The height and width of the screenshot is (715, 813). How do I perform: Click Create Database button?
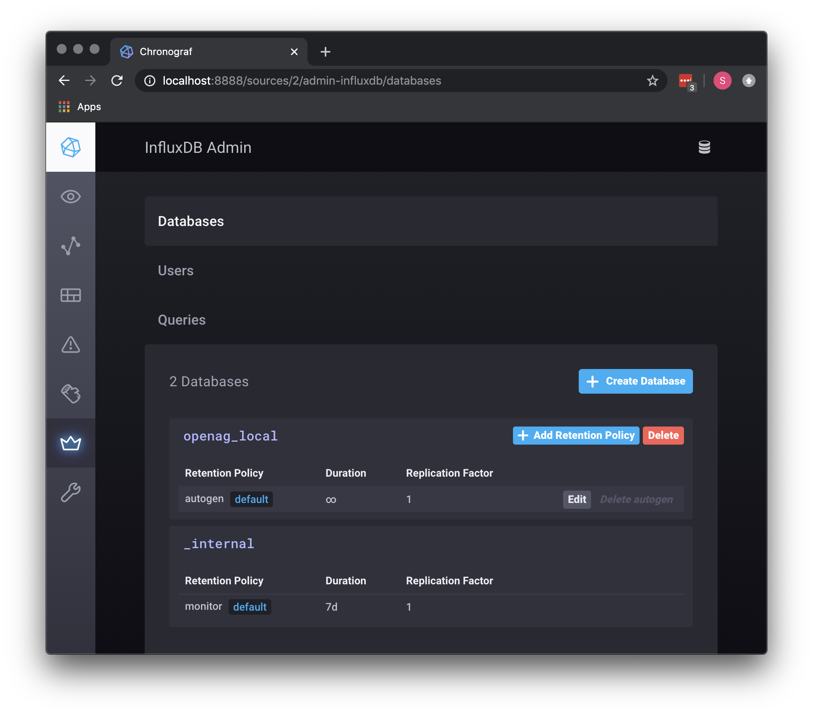point(635,381)
